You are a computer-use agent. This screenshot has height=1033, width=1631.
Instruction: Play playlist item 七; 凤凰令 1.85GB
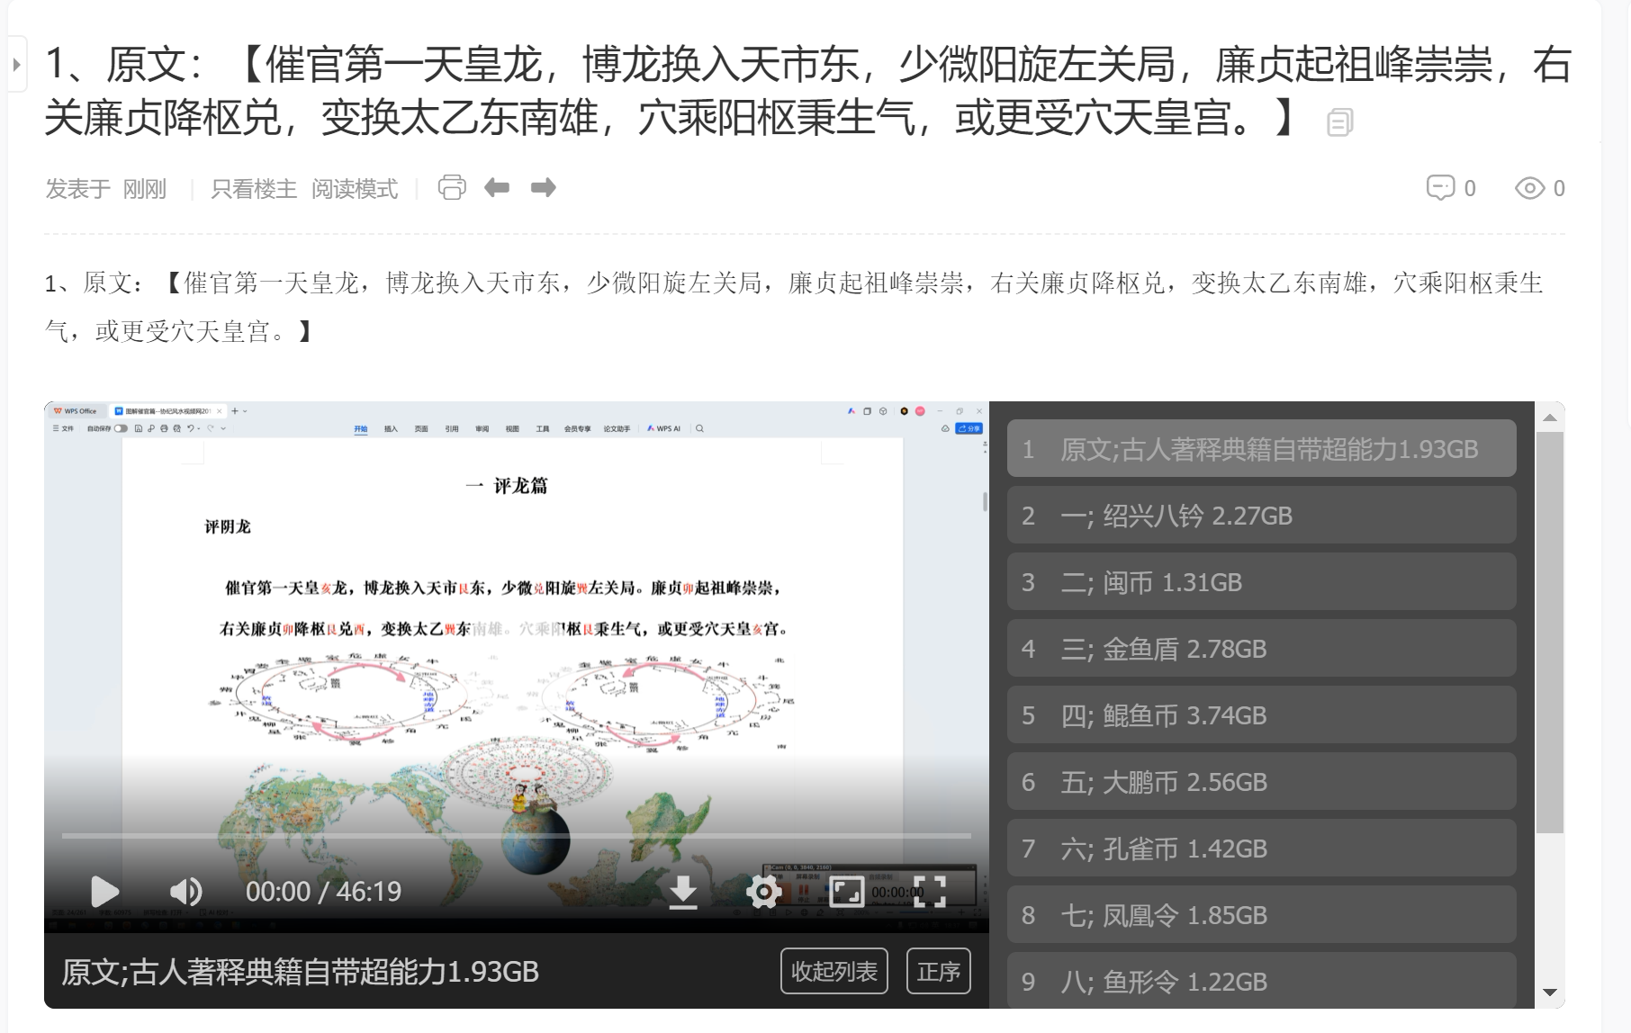1261,914
